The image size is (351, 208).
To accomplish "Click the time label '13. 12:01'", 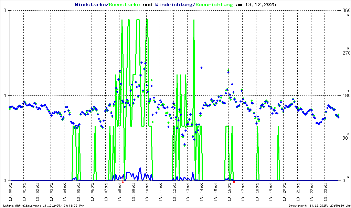I will pos(174,192).
